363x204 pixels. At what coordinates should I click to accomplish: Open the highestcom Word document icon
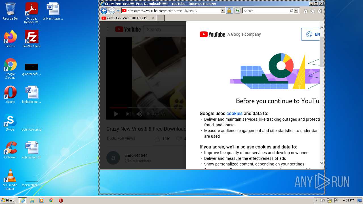tap(31, 95)
